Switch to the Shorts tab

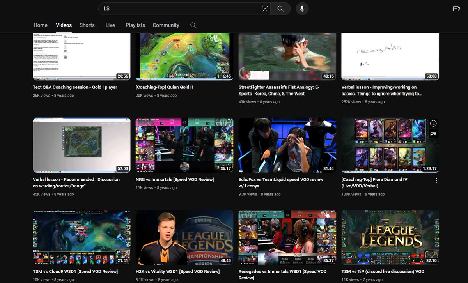(87, 25)
